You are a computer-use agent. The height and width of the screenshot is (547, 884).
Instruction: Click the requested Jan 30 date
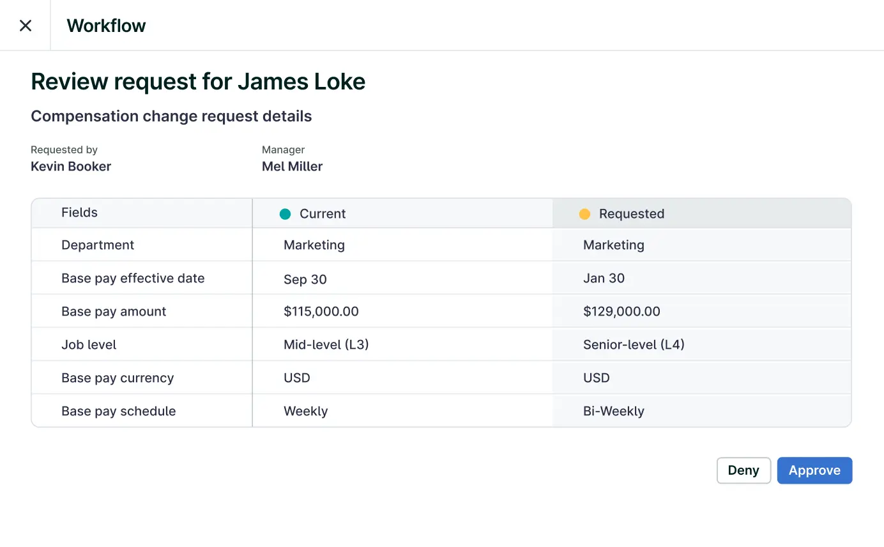pyautogui.click(x=604, y=278)
